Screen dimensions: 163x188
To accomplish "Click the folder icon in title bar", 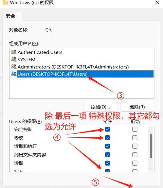I will (5, 2).
